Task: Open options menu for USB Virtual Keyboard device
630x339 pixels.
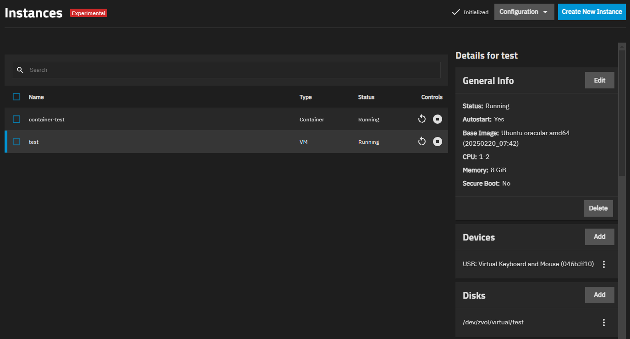Action: pos(604,264)
